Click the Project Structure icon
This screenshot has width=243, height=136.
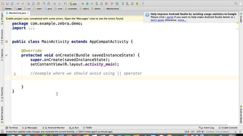click(117, 3)
